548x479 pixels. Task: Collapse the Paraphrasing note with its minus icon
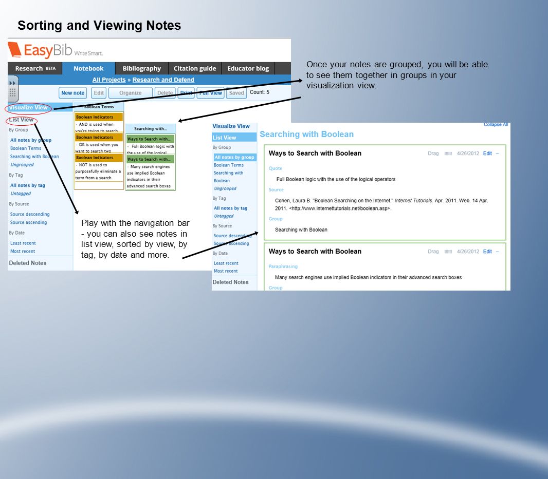(x=497, y=252)
